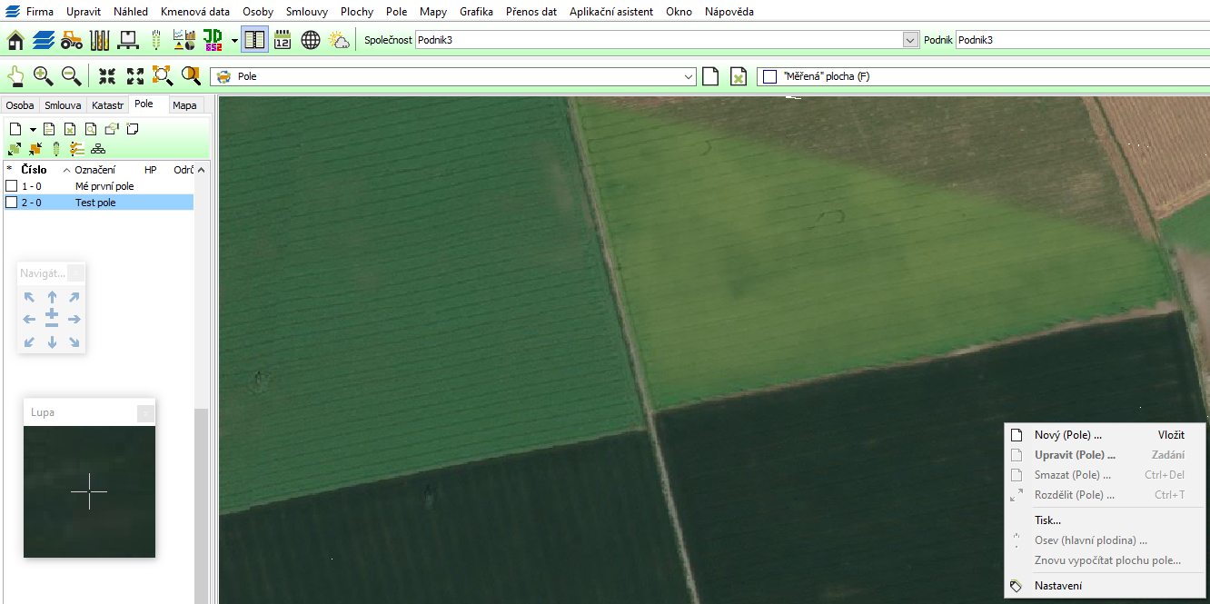Choose "Nastavení" from context menu
The image size is (1210, 604).
coord(1106,586)
